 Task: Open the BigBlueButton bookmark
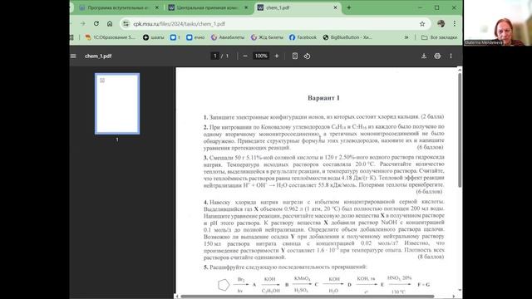tap(347, 37)
